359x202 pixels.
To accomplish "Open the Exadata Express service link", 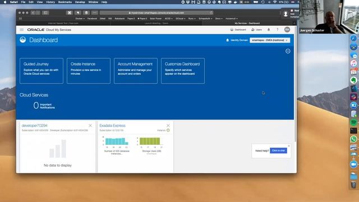I will click(x=112, y=126).
